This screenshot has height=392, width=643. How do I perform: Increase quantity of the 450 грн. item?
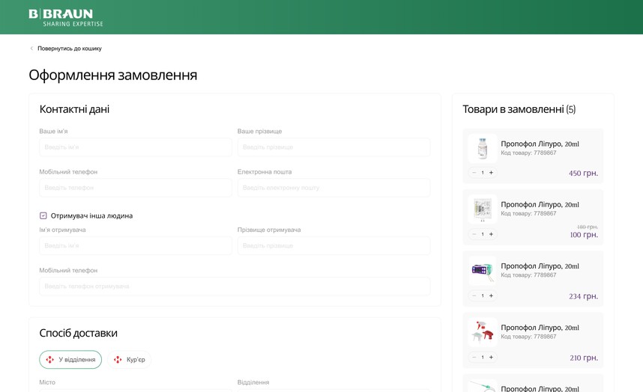492,173
